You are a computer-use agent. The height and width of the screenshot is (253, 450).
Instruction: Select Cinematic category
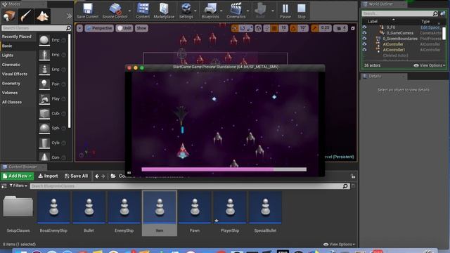11,65
